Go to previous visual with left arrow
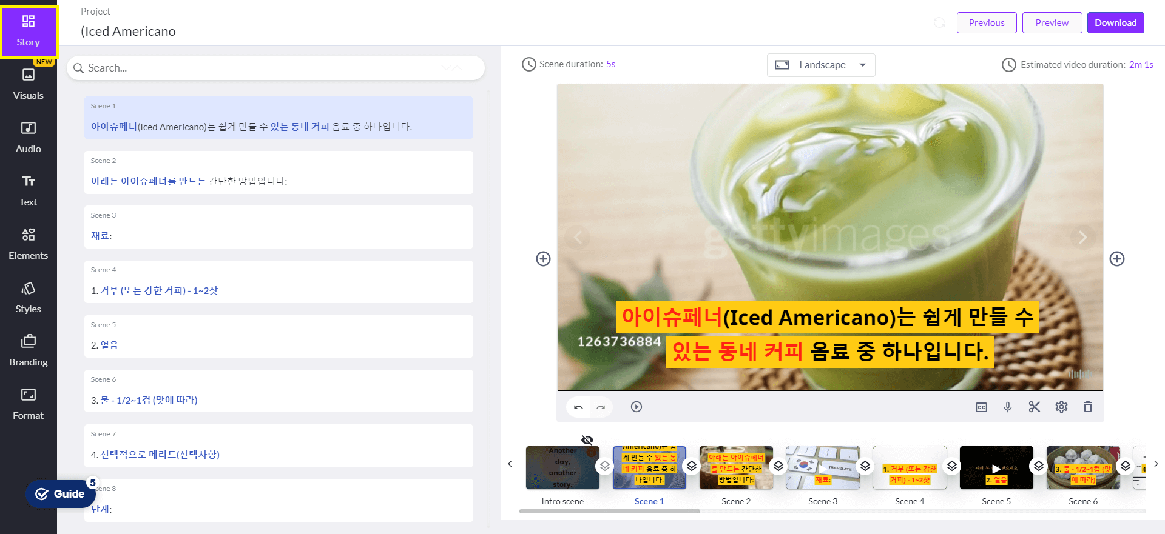 pyautogui.click(x=578, y=237)
